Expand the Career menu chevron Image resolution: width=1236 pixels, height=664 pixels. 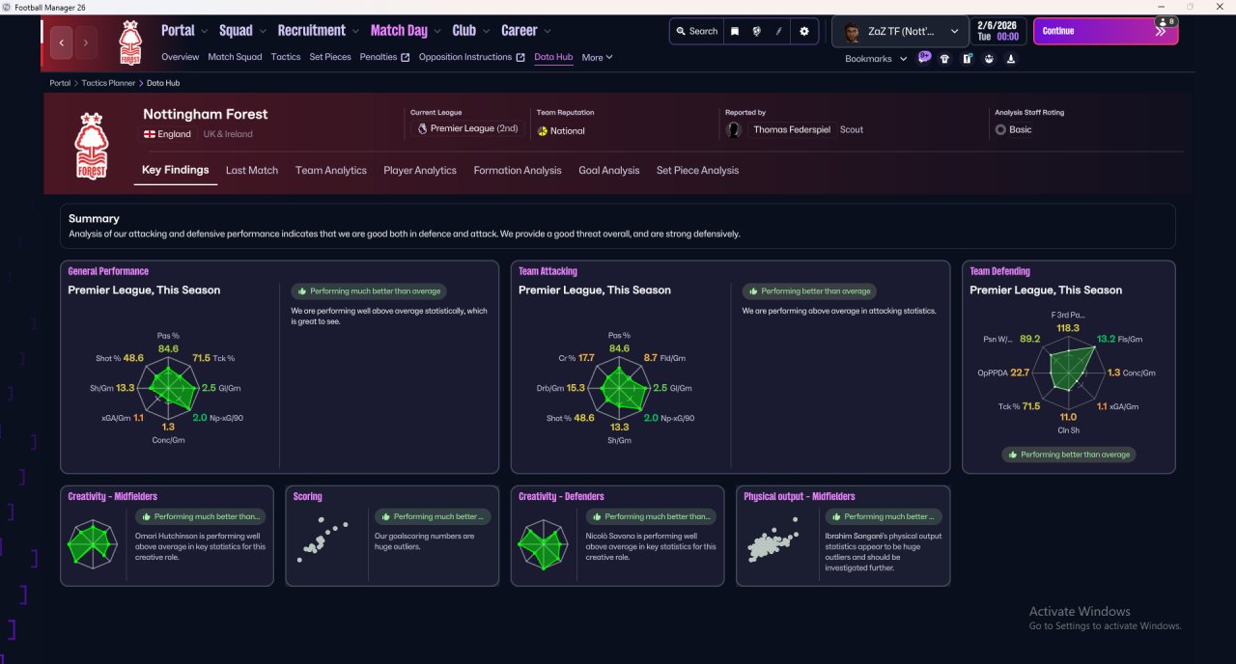(x=548, y=31)
